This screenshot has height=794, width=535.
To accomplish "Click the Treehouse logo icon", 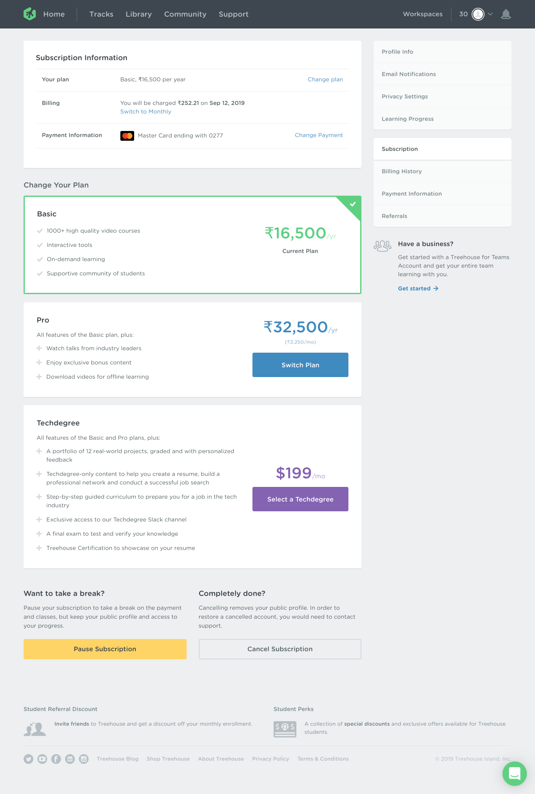I will 30,14.
